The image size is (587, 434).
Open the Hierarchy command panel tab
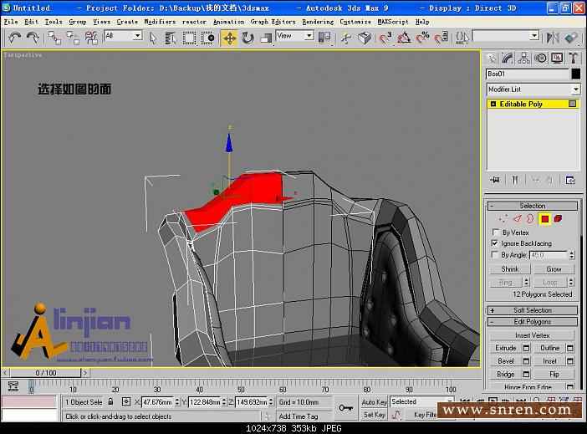[x=523, y=58]
